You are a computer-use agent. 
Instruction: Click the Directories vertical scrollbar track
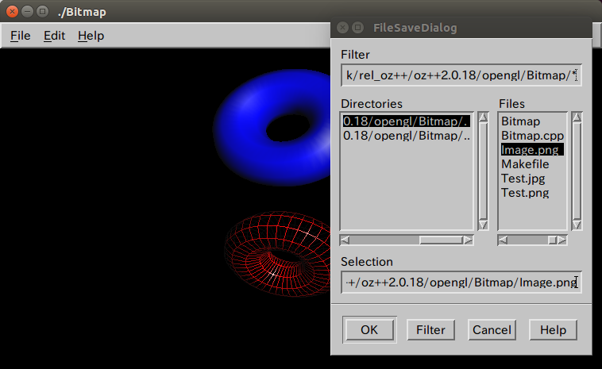point(483,171)
